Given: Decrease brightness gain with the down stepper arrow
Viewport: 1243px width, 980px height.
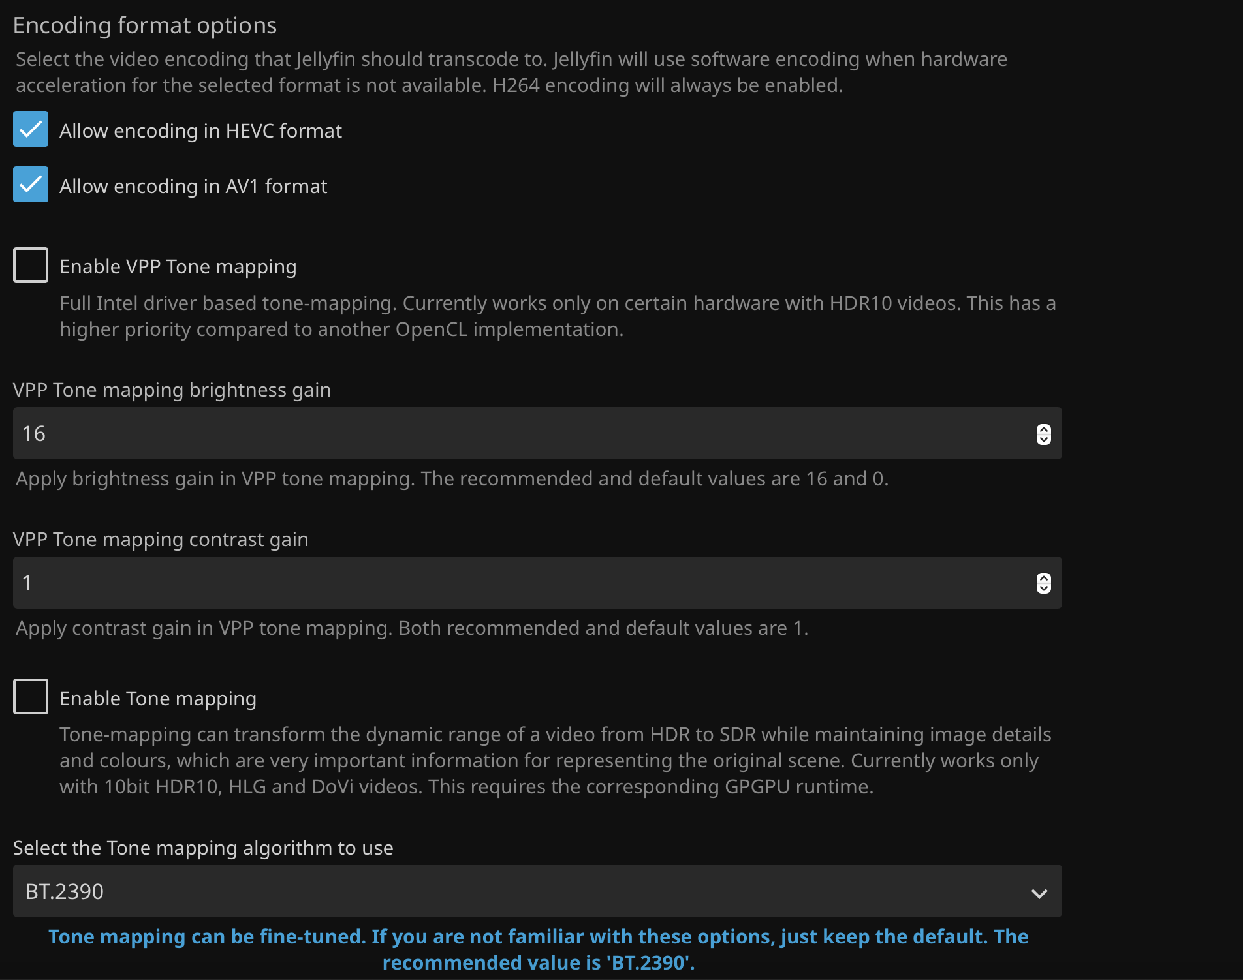Looking at the screenshot, I should (x=1043, y=439).
